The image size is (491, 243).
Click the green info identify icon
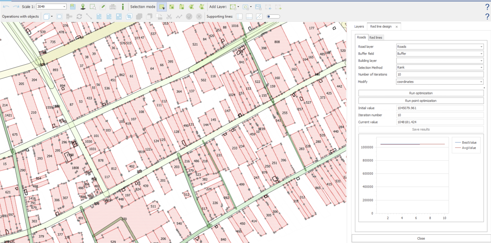123,6
